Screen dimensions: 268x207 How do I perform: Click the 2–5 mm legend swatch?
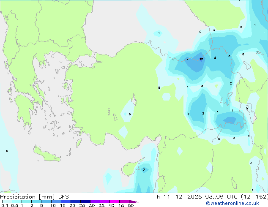coord(36,202)
